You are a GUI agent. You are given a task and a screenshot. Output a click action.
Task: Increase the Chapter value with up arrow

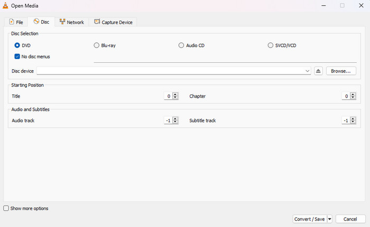click(x=353, y=94)
